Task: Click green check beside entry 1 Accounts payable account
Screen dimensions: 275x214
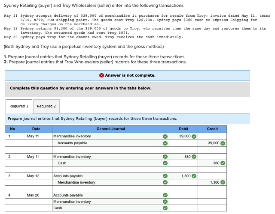Action: click(165, 143)
